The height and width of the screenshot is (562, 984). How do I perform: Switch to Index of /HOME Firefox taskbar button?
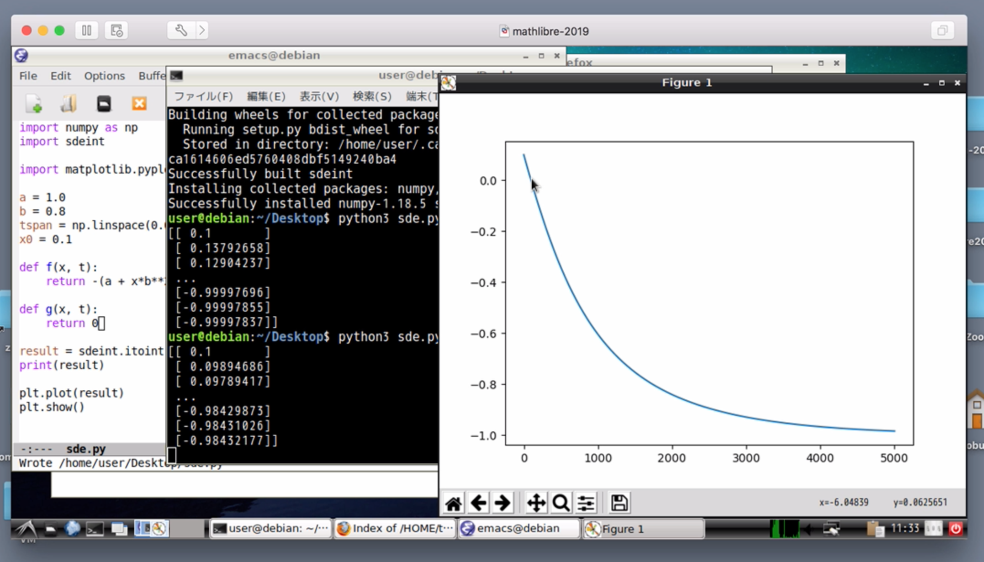395,529
